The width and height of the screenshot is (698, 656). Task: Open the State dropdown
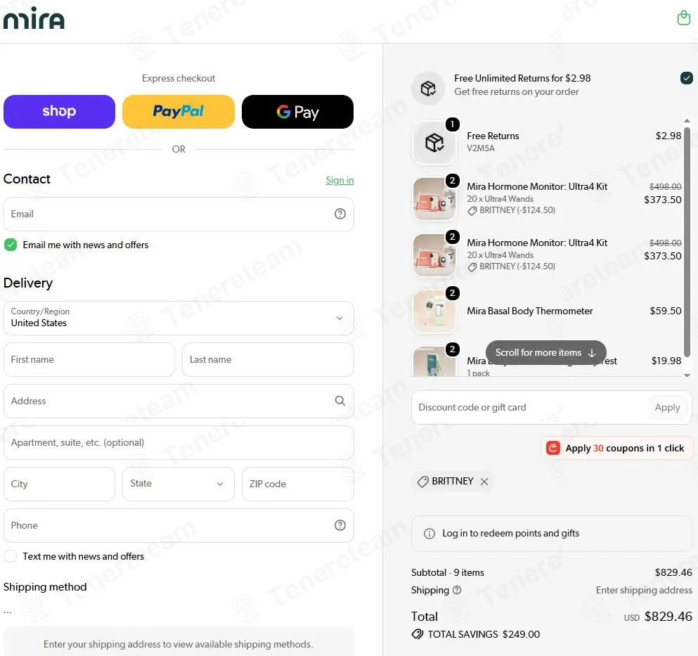179,484
